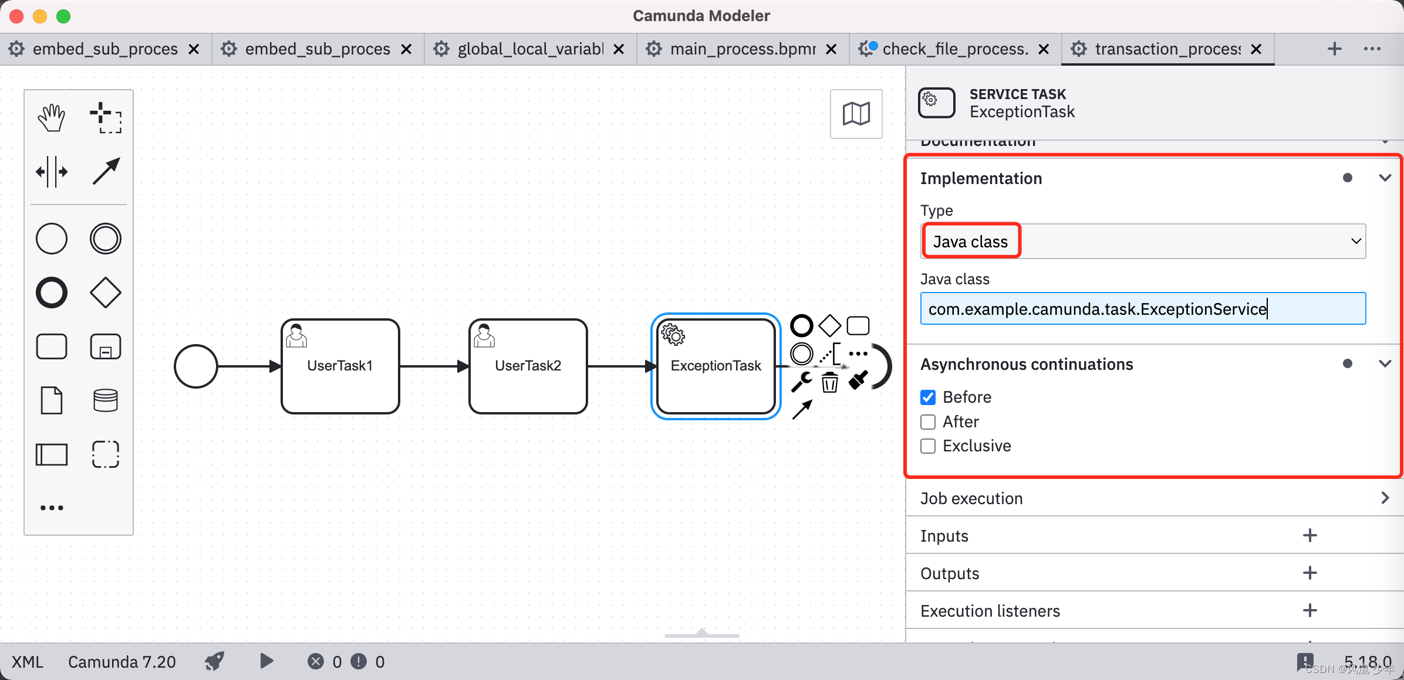Toggle the After asynchronous continuation checkbox
Viewport: 1404px width, 680px height.
pyautogui.click(x=927, y=420)
